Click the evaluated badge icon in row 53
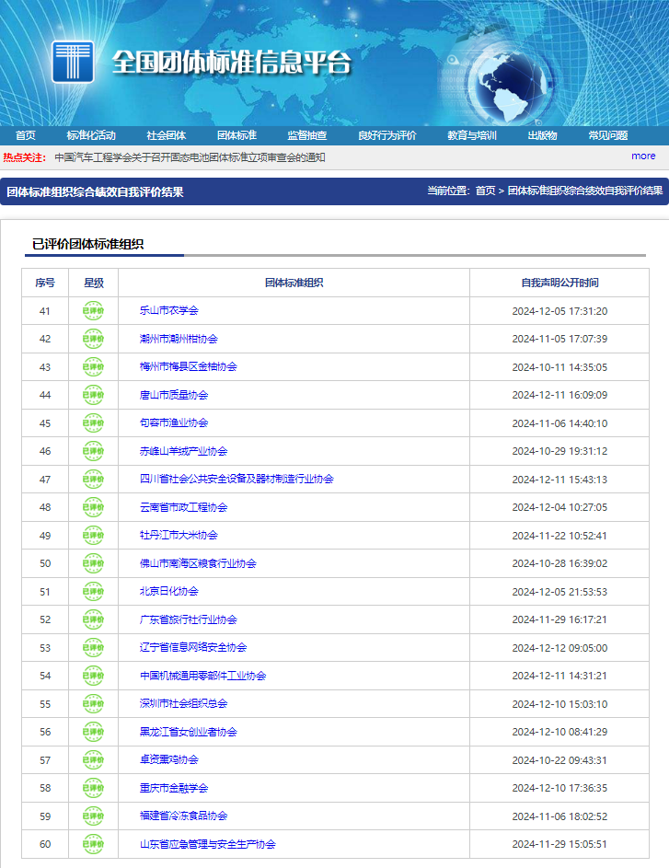The height and width of the screenshot is (868, 669). [93, 647]
